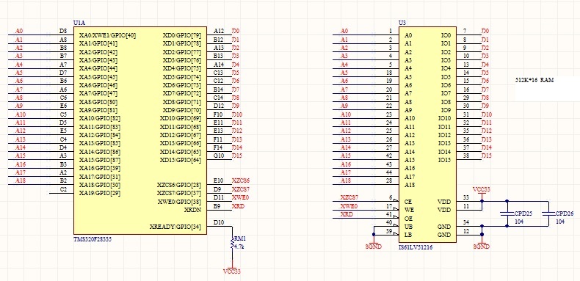The height and width of the screenshot is (281, 580).
Task: Select the U1A designator label
Action: [79, 23]
